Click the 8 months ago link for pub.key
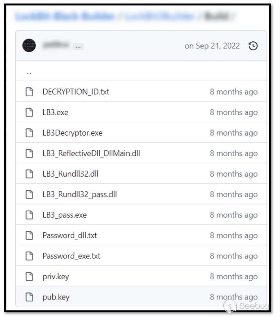Screen dimensions: 280x317 [x=234, y=297]
